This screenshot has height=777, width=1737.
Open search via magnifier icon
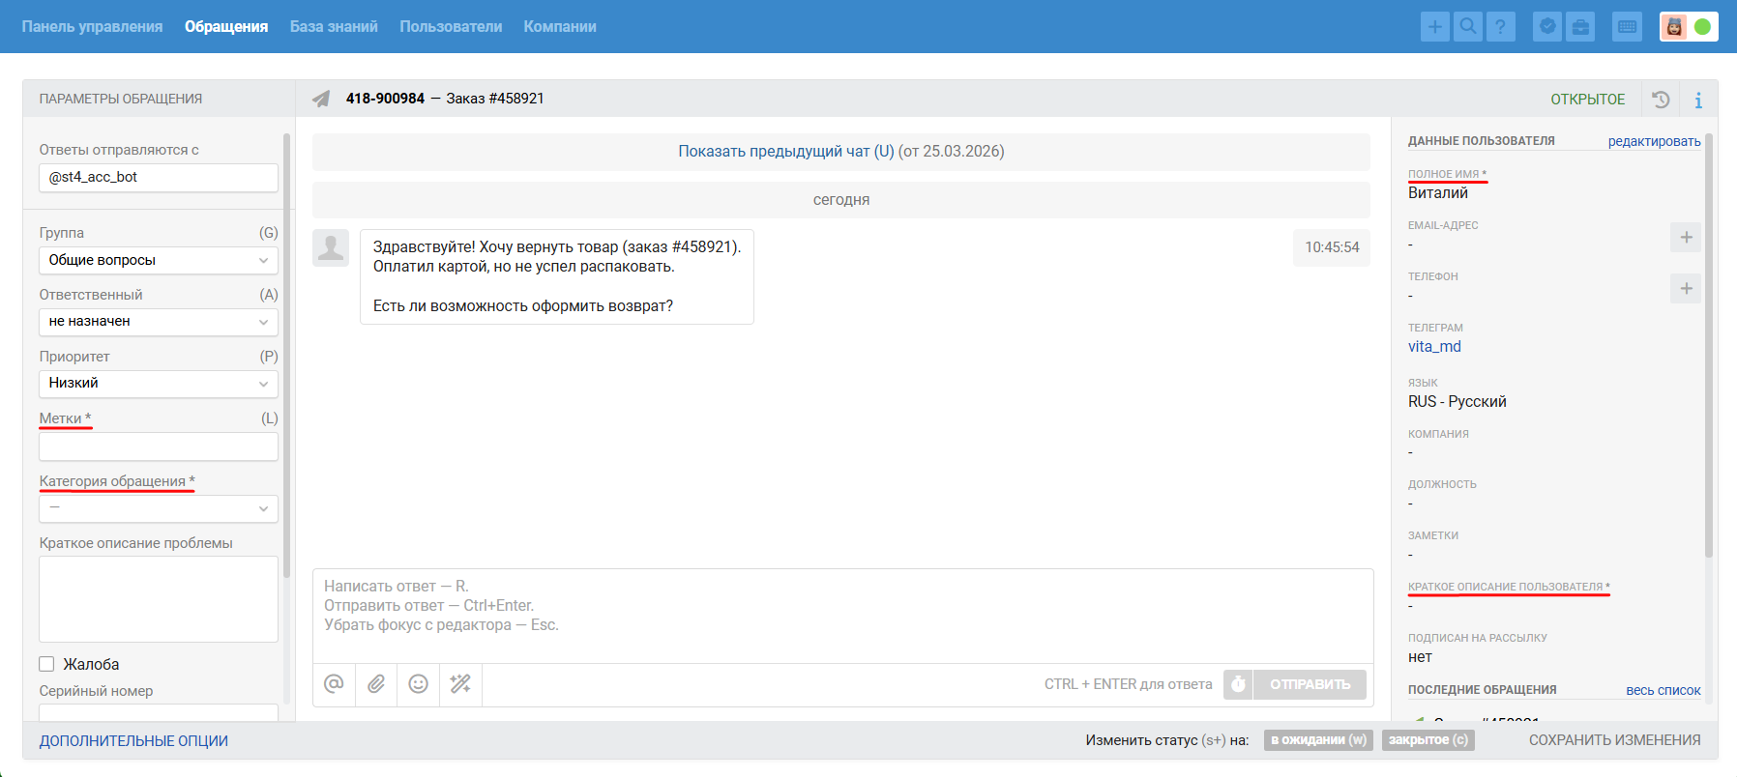point(1468,26)
